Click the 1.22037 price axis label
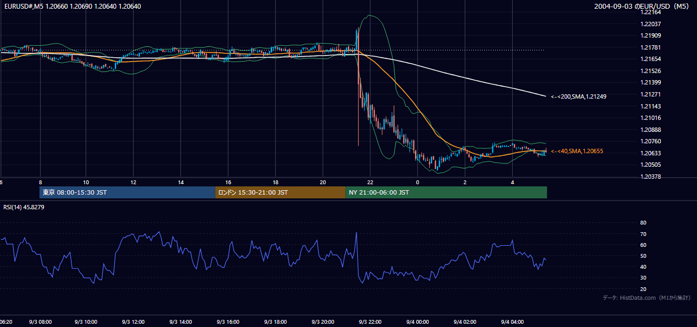The height and width of the screenshot is (327, 697). 650,24
